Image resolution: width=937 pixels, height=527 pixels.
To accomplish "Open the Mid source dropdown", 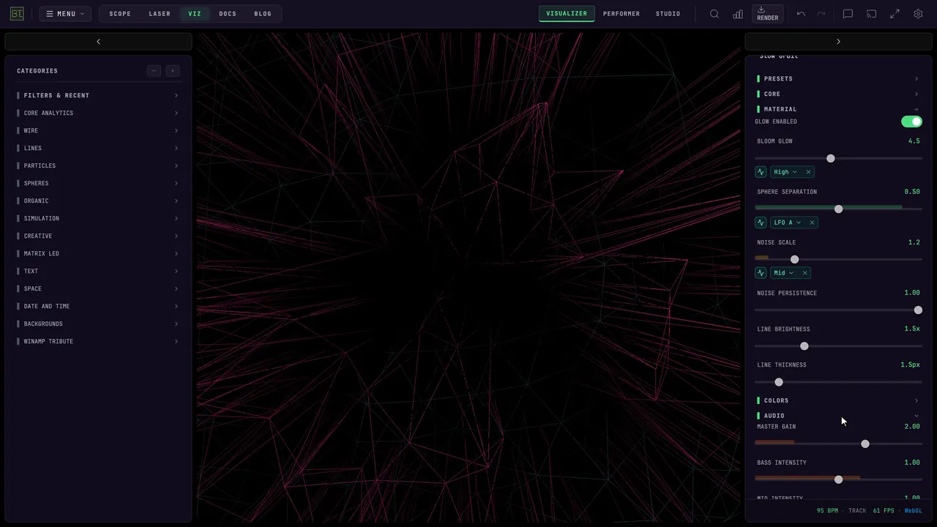I will [x=784, y=273].
